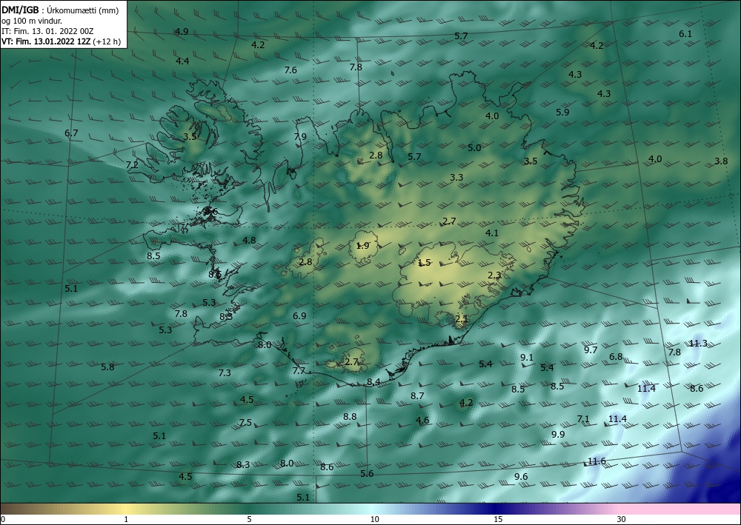This screenshot has height=525, width=741.
Task: Click the 2.1 value near the southeast coast
Action: (461, 318)
